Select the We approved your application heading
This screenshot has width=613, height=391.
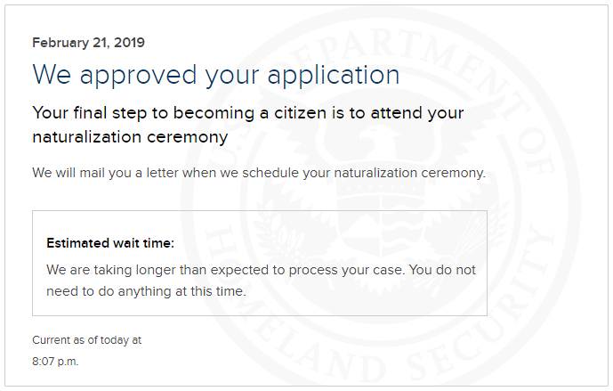click(x=216, y=75)
